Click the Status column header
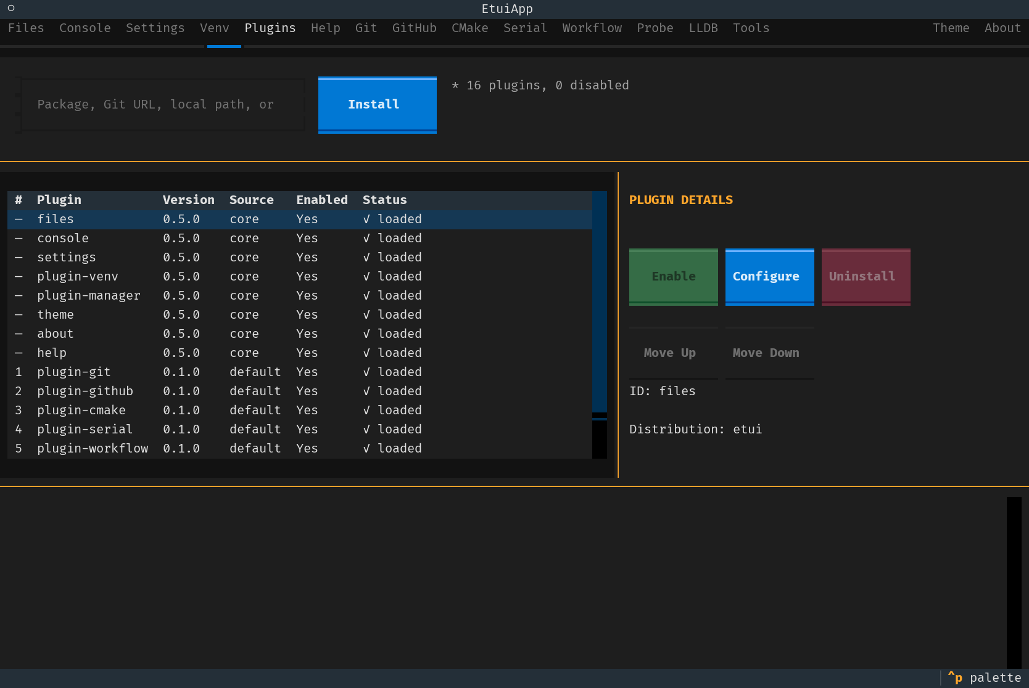 [x=385, y=200]
